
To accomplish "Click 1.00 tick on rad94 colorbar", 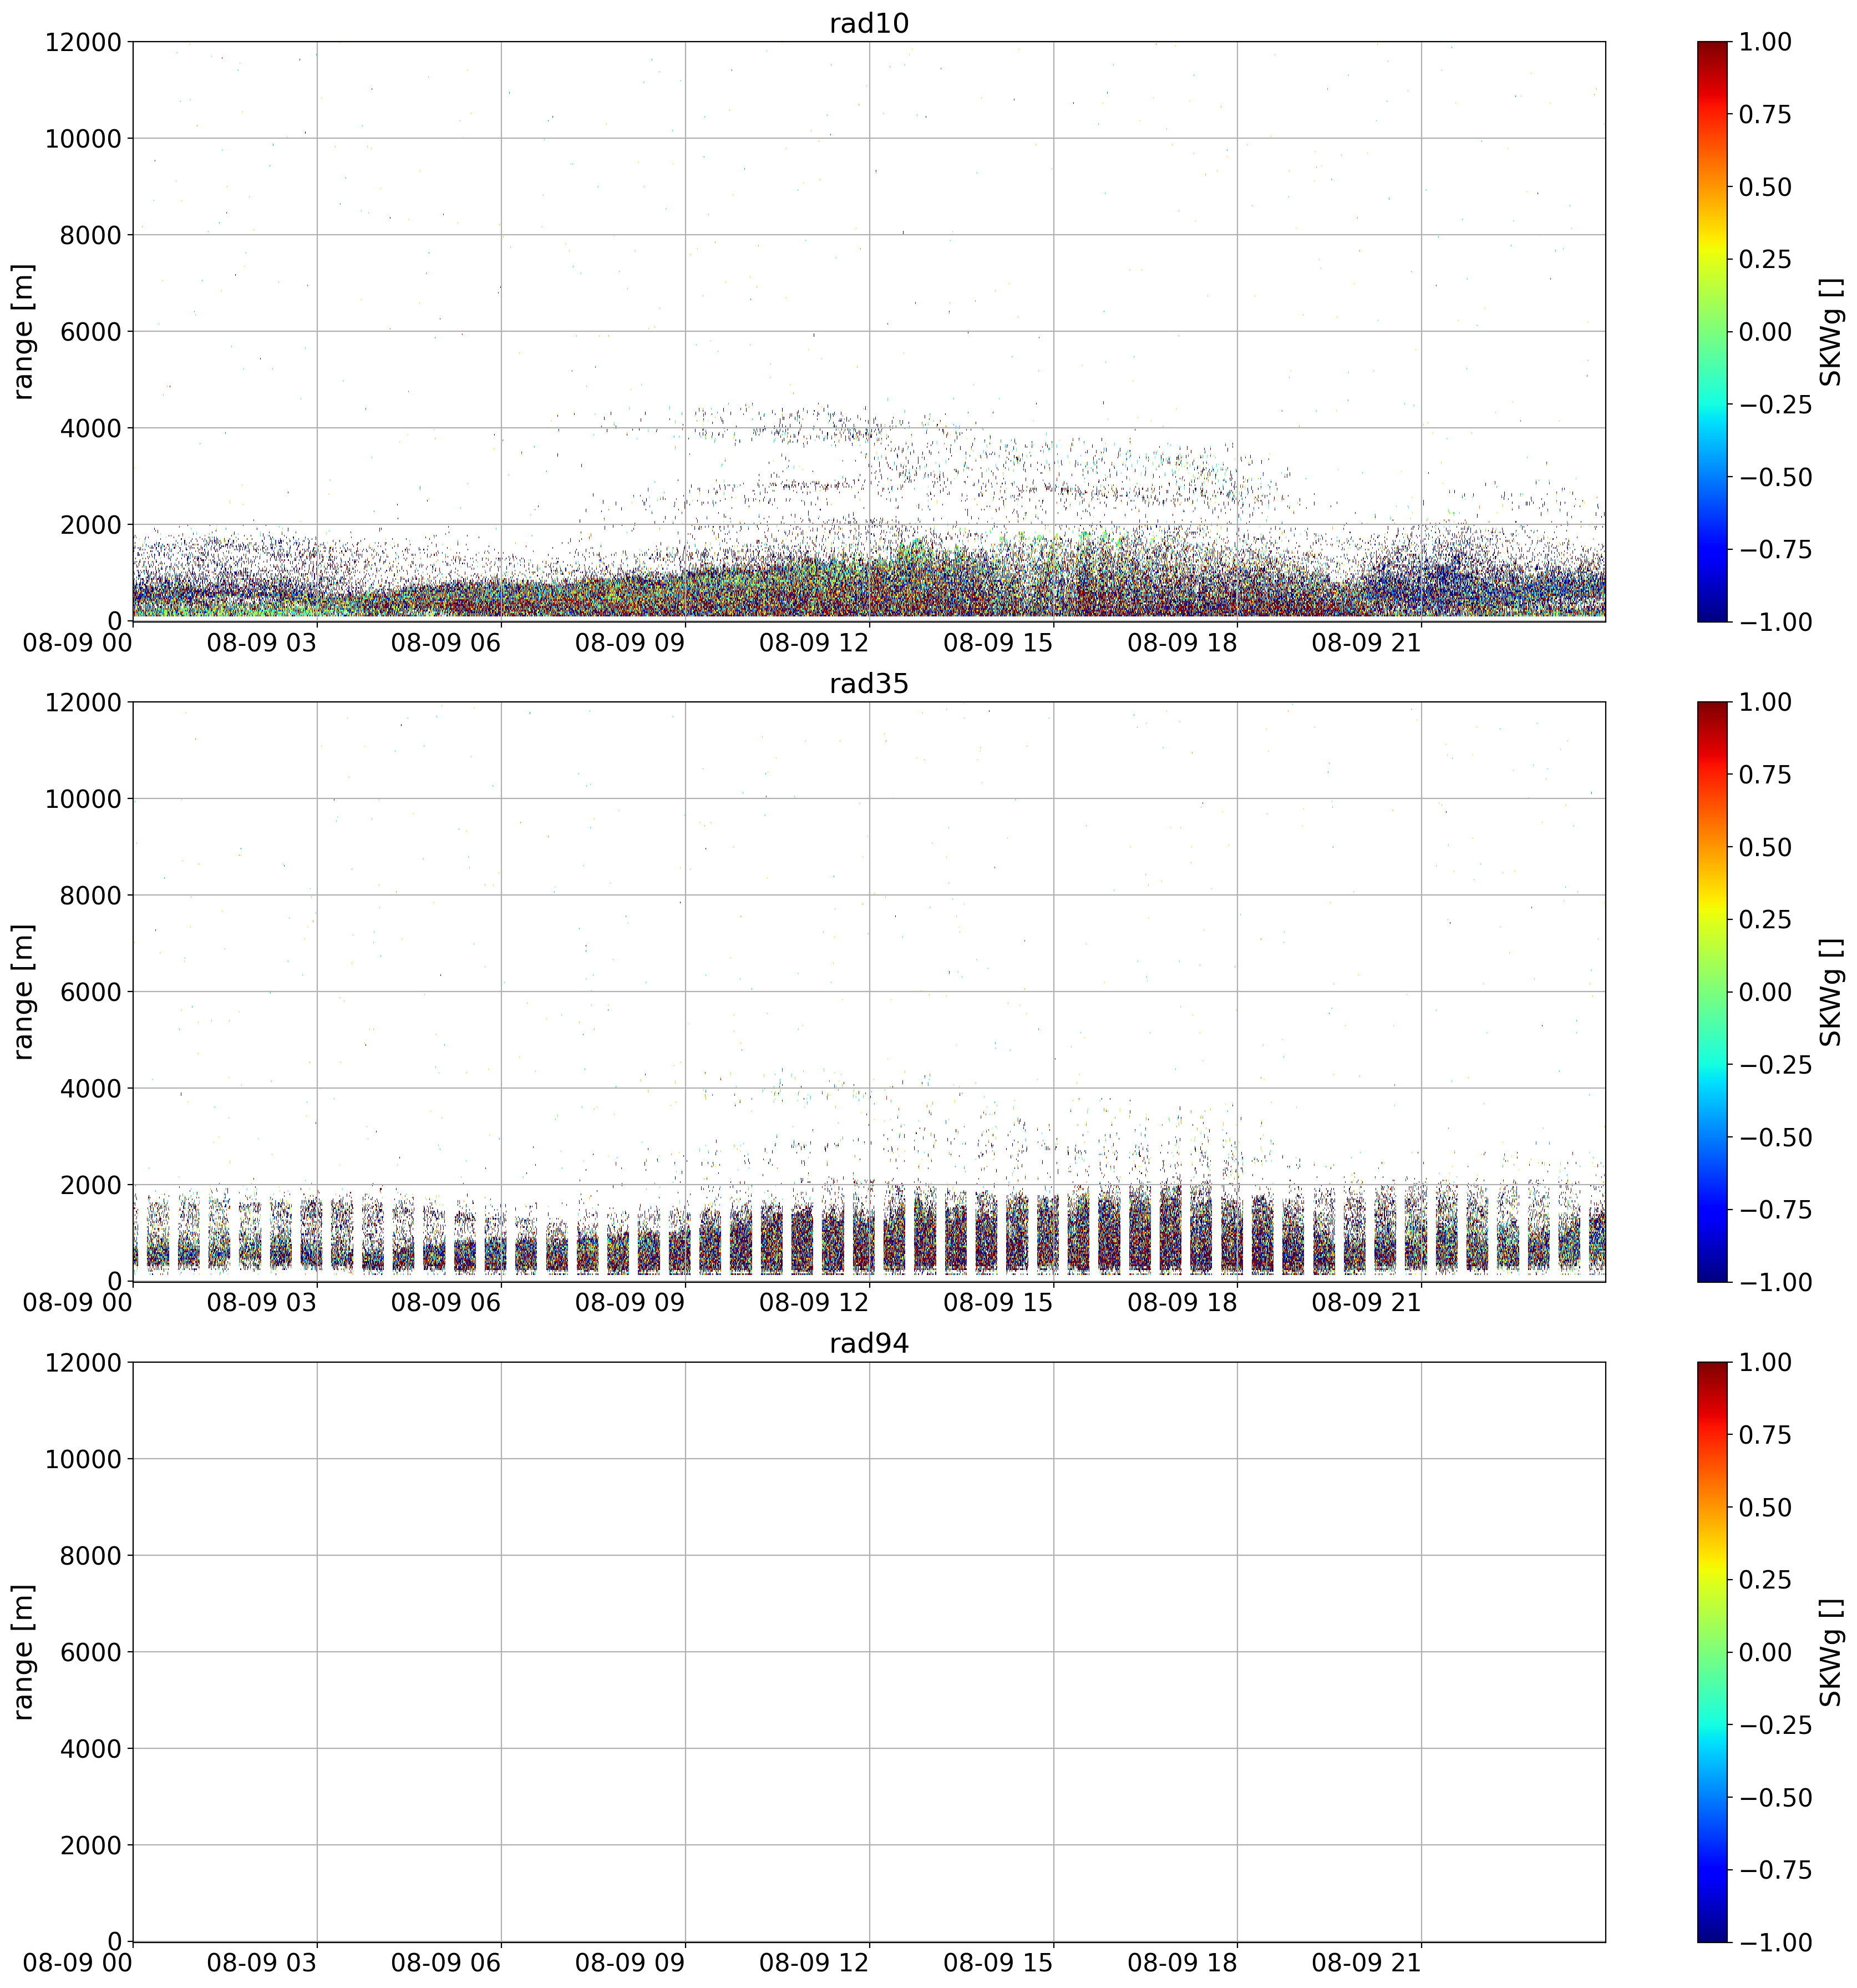I will (1765, 1363).
